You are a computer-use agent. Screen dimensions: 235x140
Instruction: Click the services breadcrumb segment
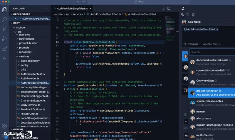pyautogui.click(x=78, y=14)
